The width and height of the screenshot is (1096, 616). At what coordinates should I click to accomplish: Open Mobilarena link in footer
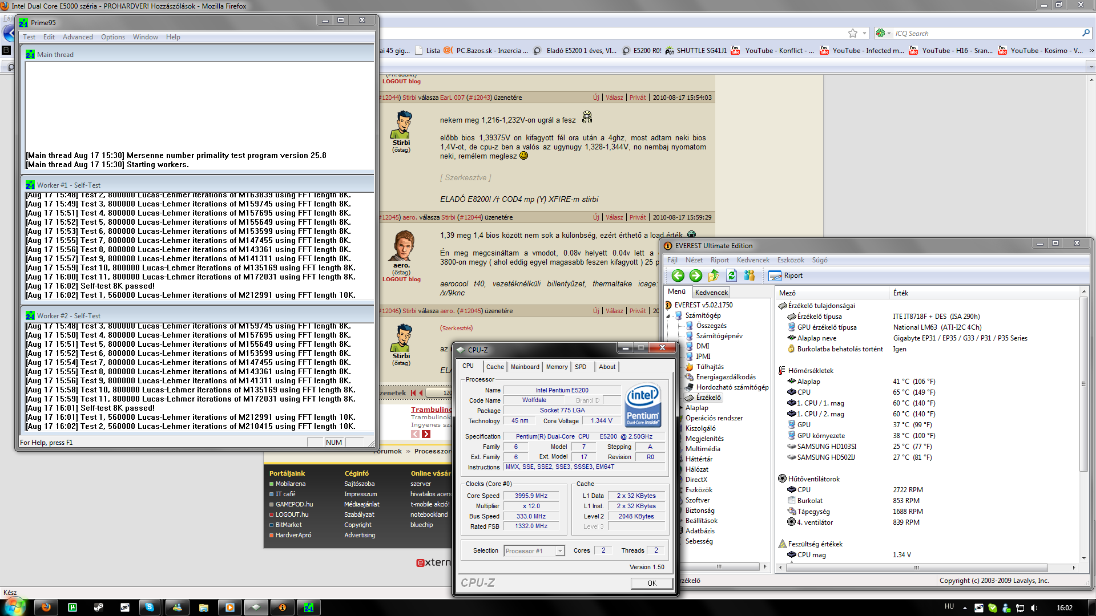[x=291, y=484]
